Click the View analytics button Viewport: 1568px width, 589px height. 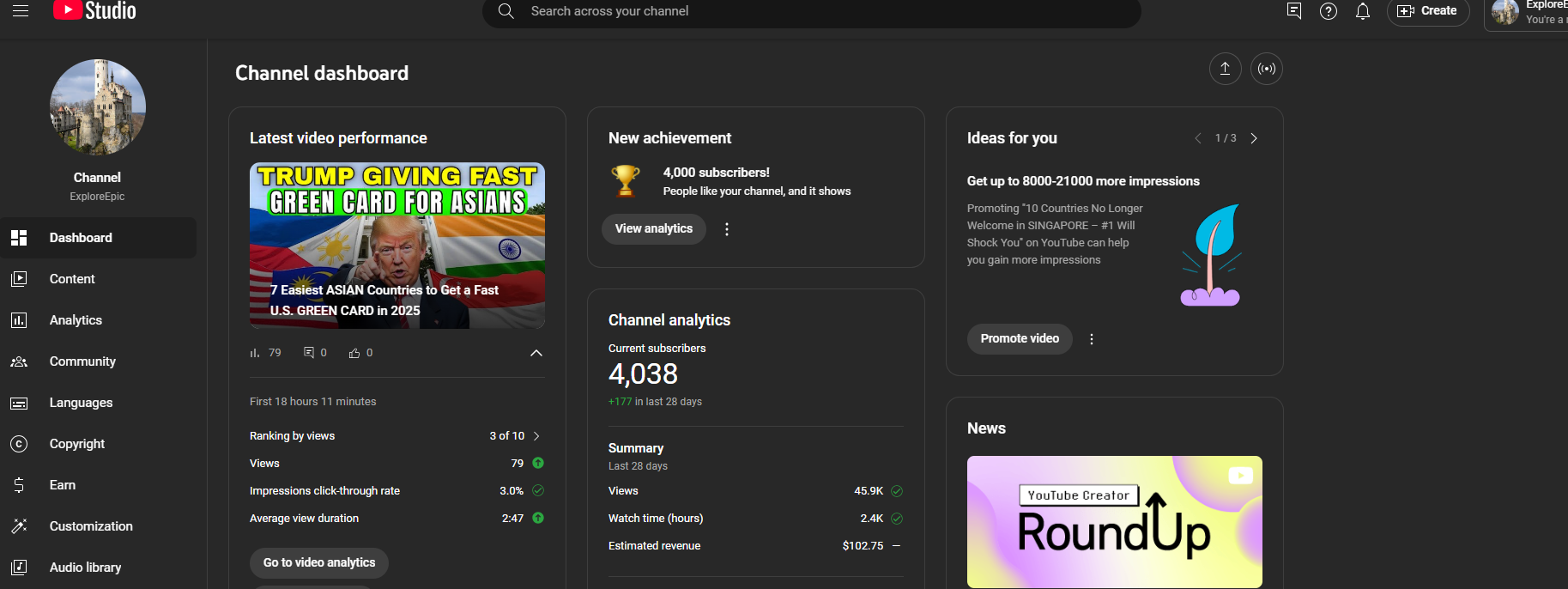(654, 228)
